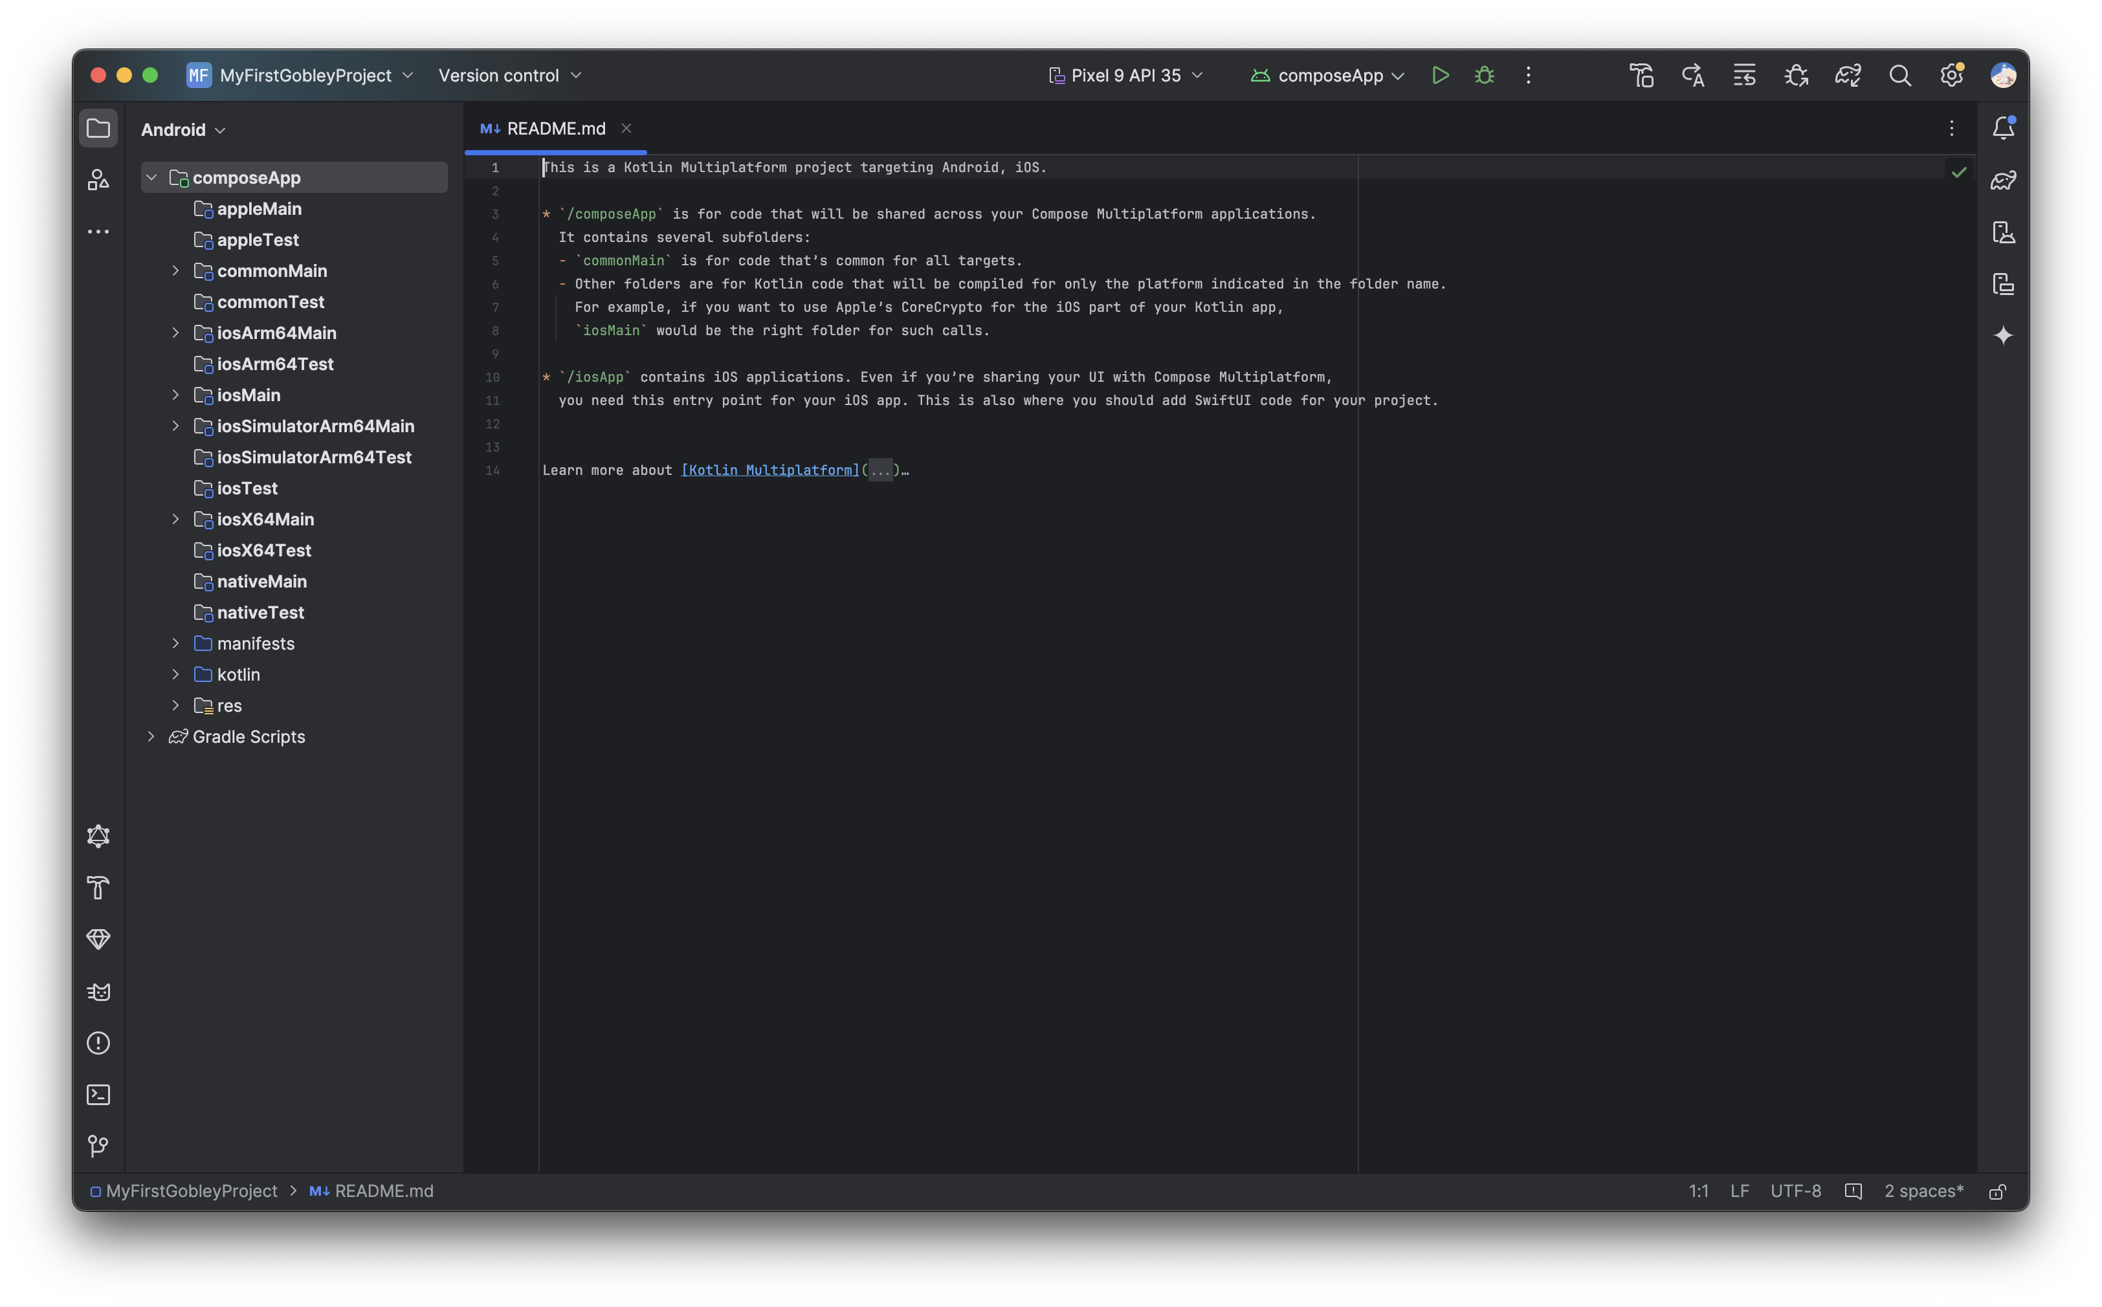
Task: Run the composeApp configuration
Action: [x=1440, y=75]
